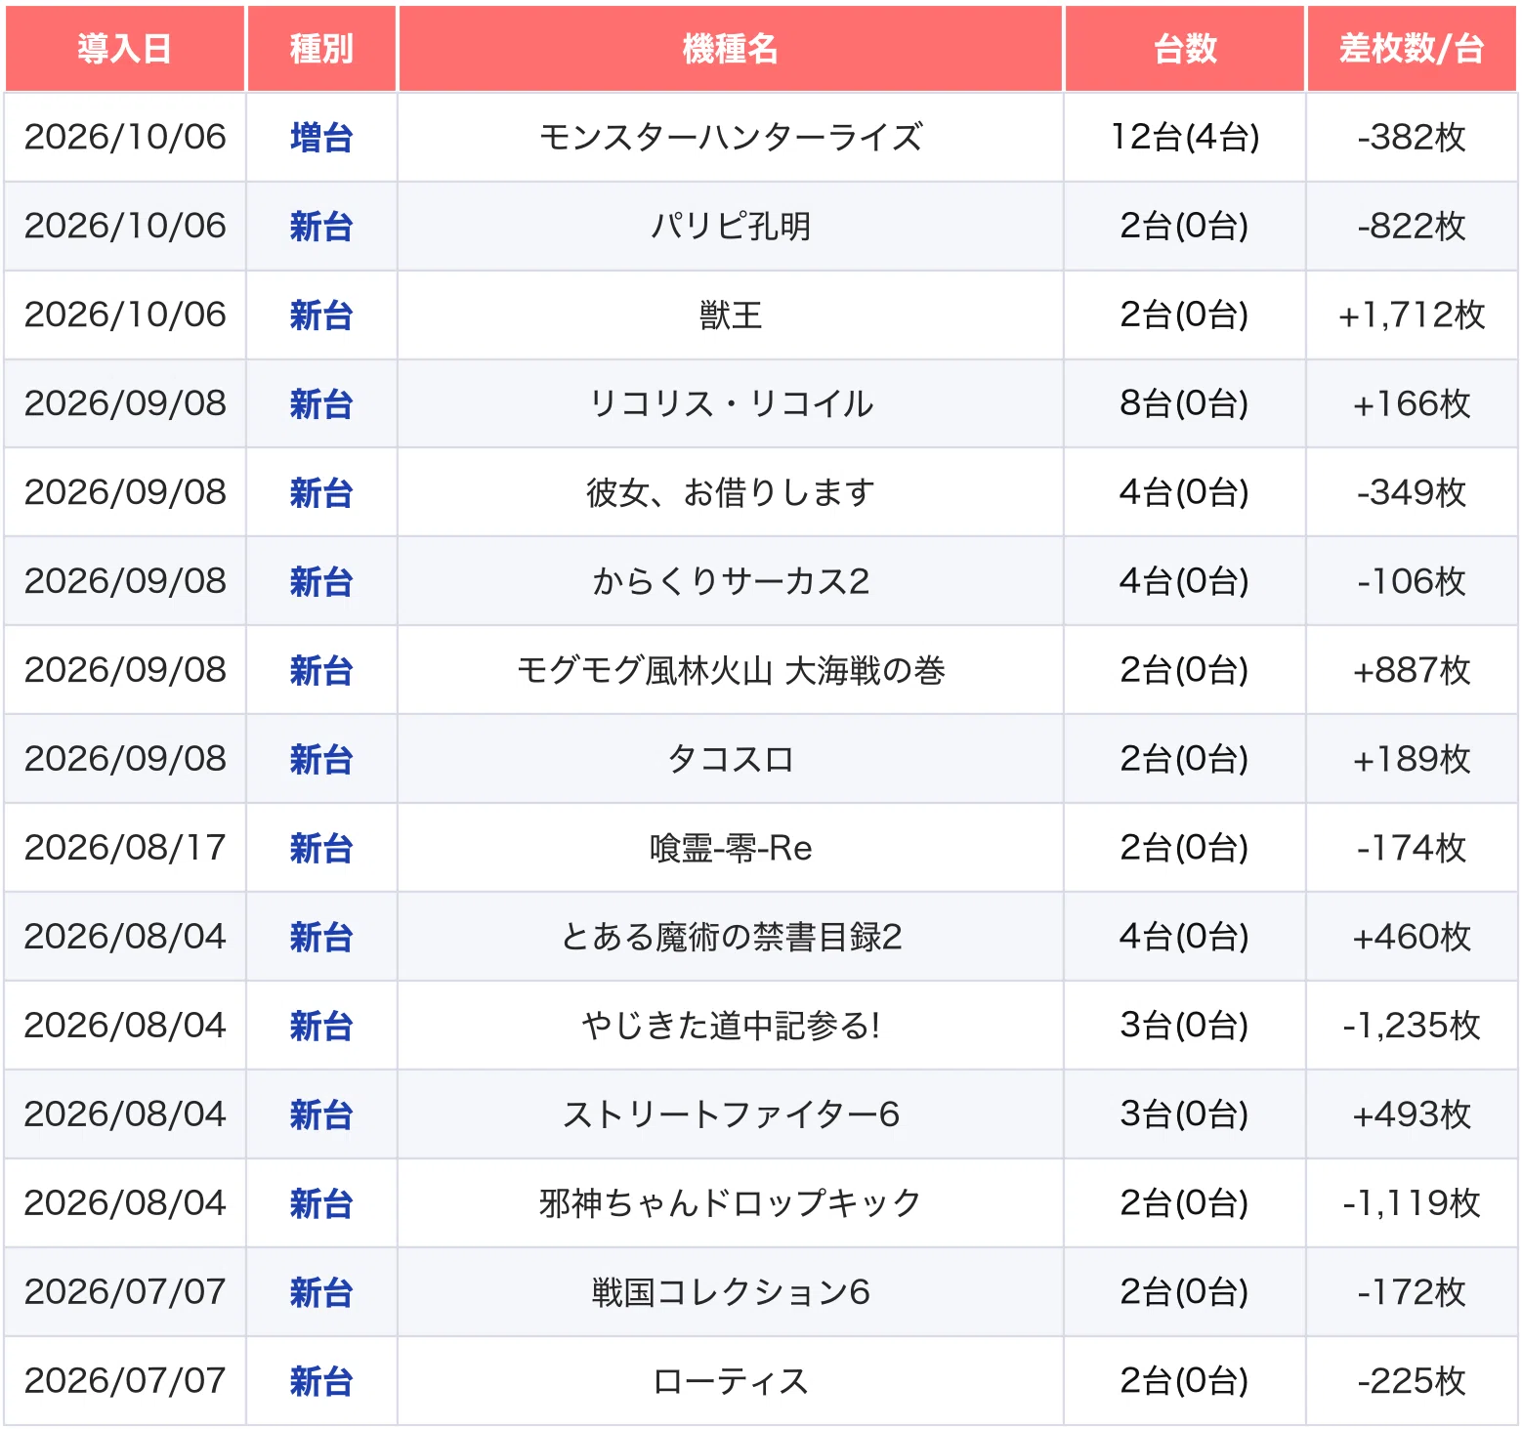Select machine name 獣王

pyautogui.click(x=731, y=315)
